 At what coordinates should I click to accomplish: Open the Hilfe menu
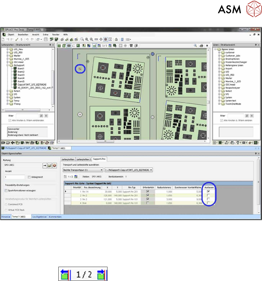tap(65, 34)
